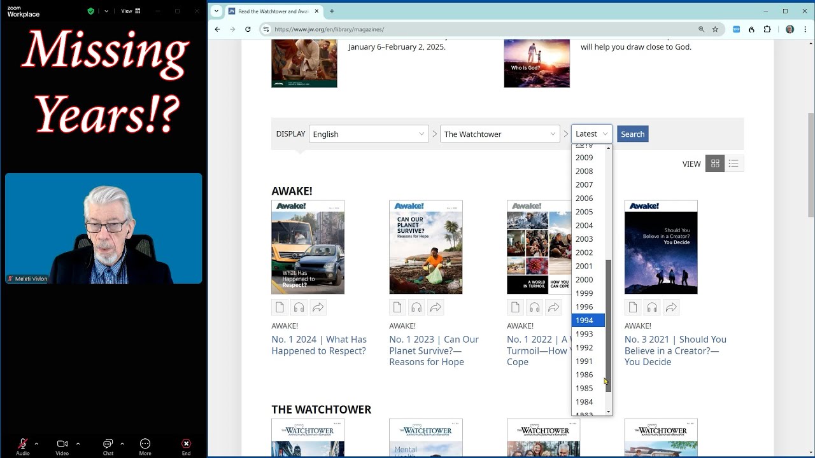
Task: Play audio for Can Our Planet Survive issue
Action: point(416,308)
